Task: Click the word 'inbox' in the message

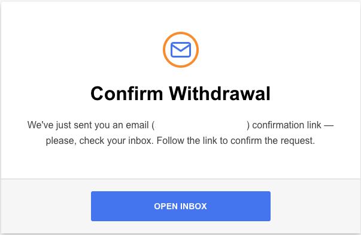Action: (x=141, y=140)
